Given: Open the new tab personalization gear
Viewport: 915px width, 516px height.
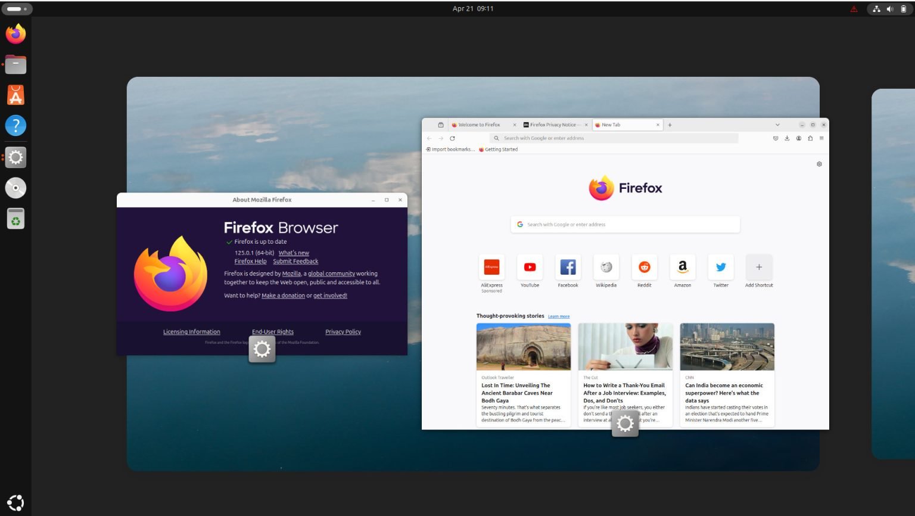Looking at the screenshot, I should point(819,164).
